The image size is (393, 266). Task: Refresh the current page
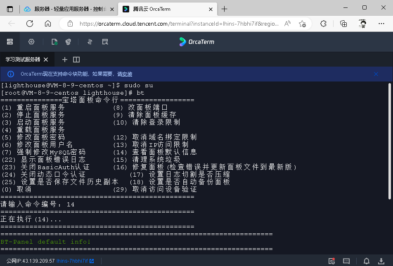click(x=30, y=24)
